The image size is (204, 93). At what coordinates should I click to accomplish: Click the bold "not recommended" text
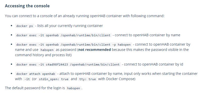(95, 50)
